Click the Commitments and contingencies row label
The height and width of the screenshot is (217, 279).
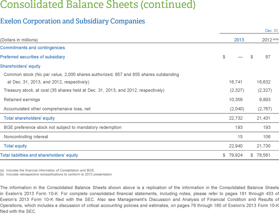click(32, 47)
